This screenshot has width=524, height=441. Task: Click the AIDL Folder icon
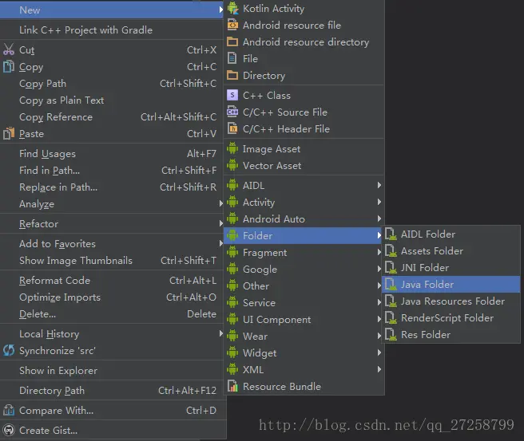coord(391,234)
